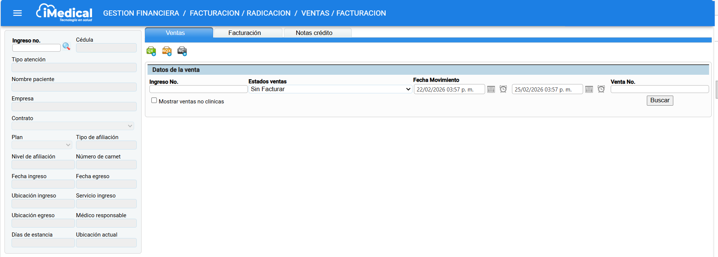Select the Ventas tab
Viewport: 718px width, 257px height.
[175, 33]
